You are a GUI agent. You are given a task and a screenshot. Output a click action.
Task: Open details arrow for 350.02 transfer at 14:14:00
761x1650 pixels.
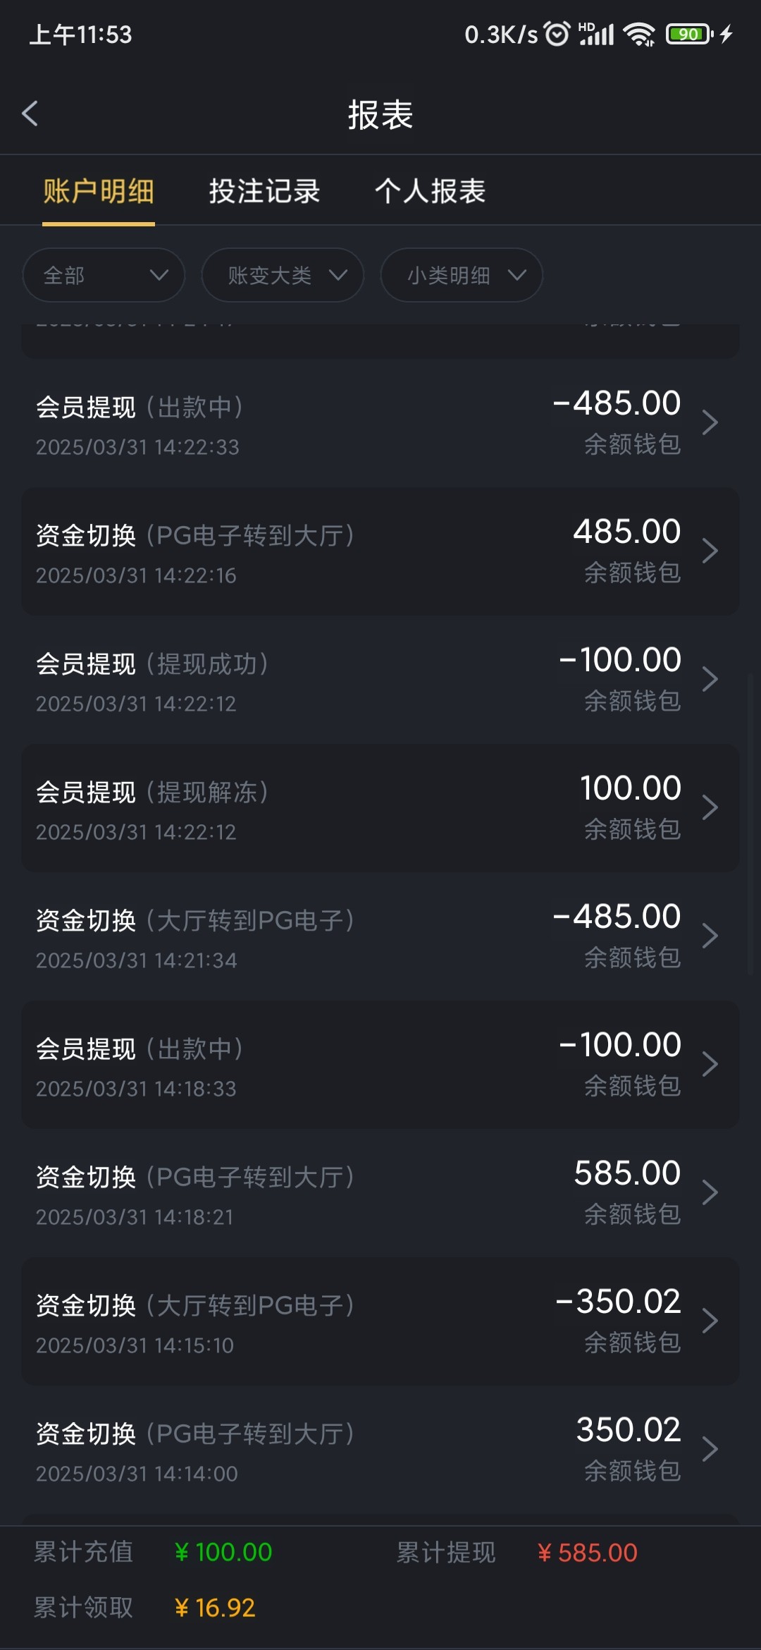pos(710,1449)
